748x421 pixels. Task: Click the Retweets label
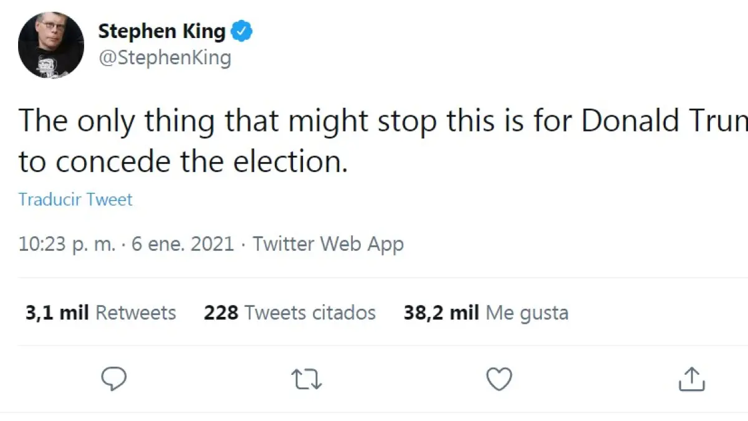pyautogui.click(x=136, y=312)
